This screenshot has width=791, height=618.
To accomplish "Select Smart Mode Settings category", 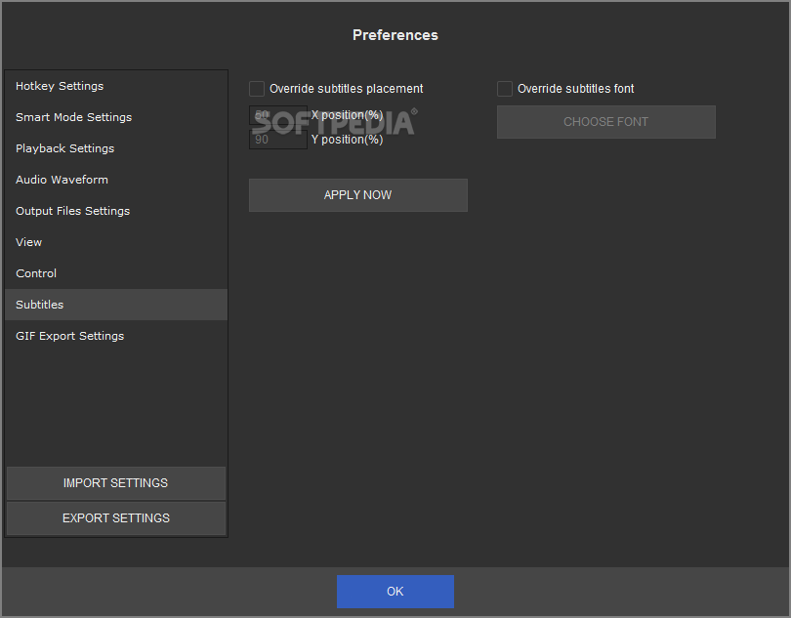I will (116, 117).
